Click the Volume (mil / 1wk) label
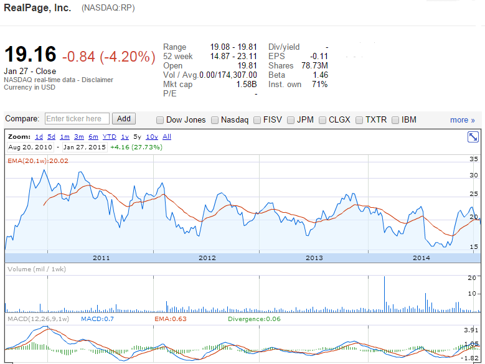485x364 pixels. pos(37,269)
